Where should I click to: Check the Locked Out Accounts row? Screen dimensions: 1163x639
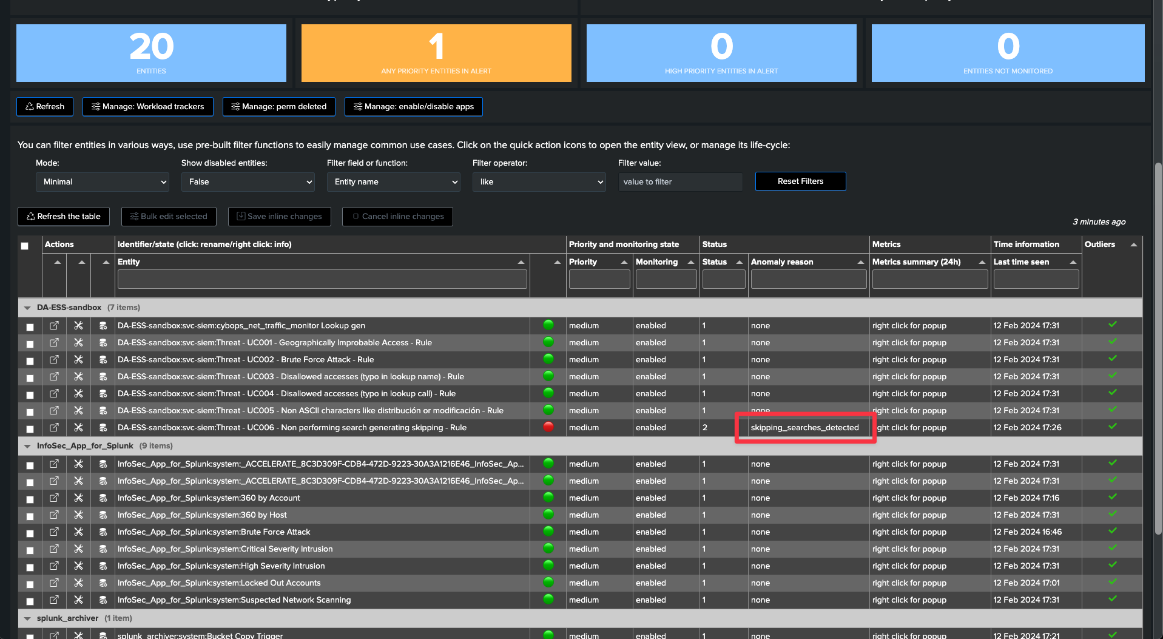pyautogui.click(x=30, y=584)
